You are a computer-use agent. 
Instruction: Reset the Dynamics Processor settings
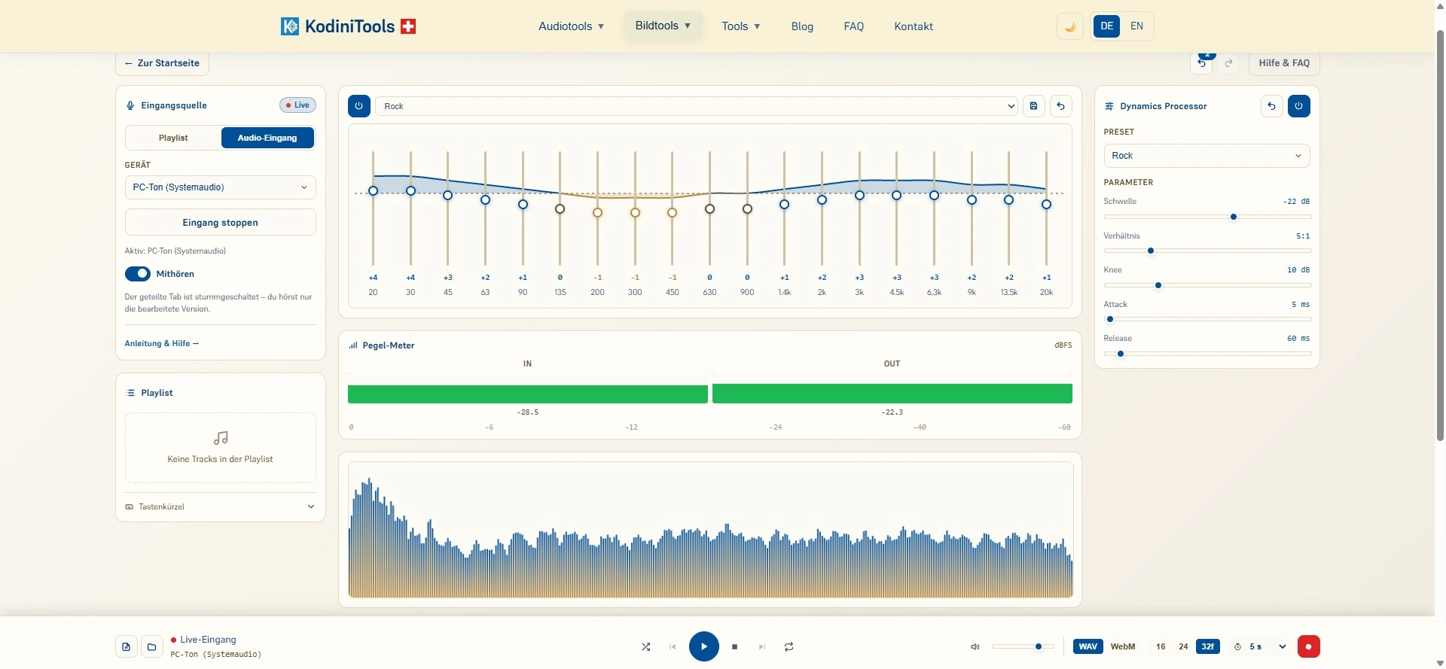[1272, 106]
